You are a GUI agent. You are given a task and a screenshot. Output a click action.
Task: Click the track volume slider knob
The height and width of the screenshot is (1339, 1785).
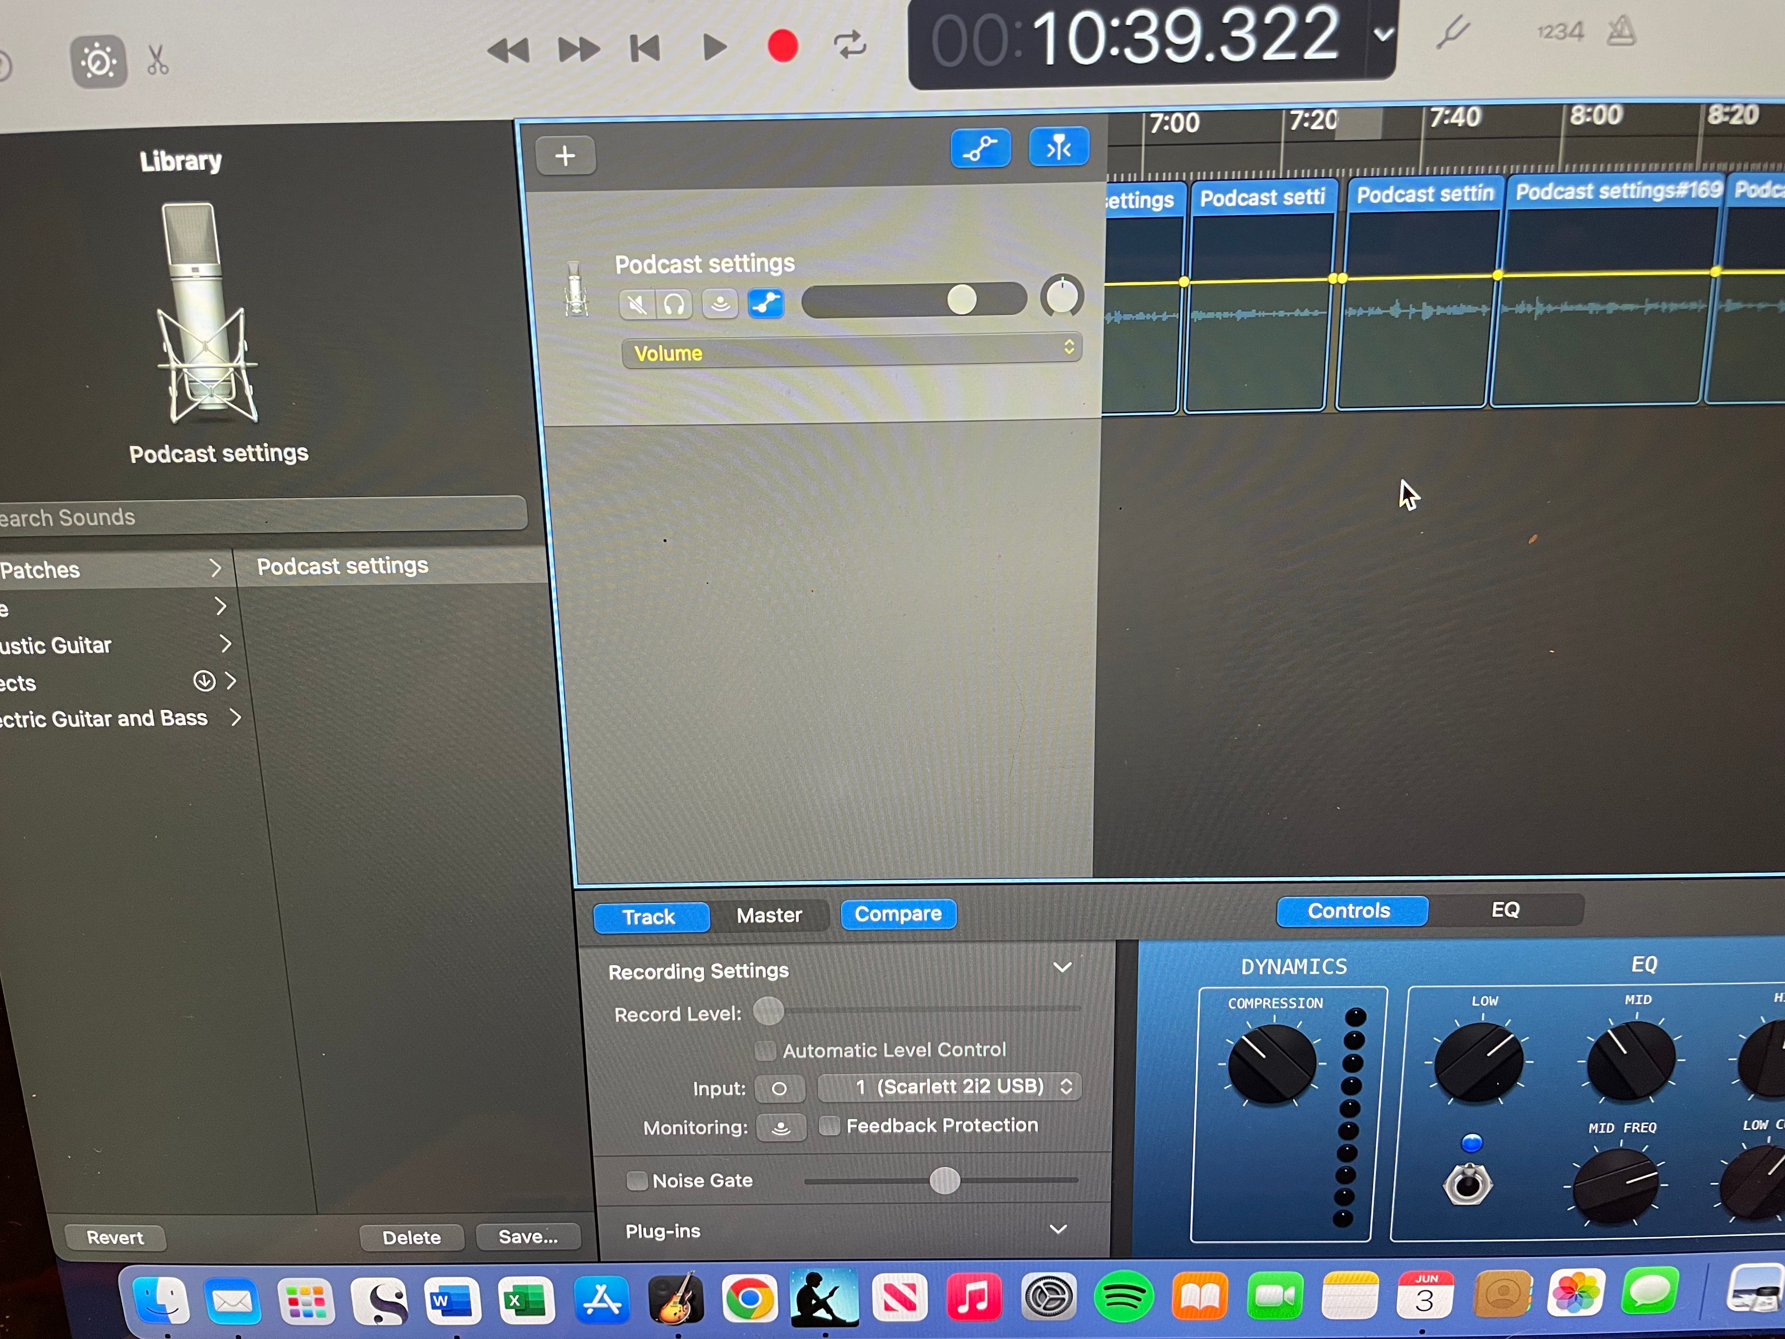961,299
